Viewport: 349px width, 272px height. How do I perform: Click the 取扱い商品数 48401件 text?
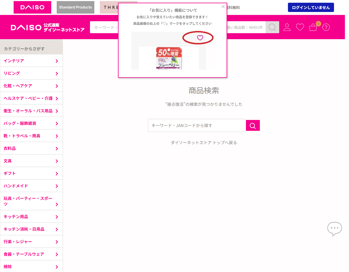[245, 27]
